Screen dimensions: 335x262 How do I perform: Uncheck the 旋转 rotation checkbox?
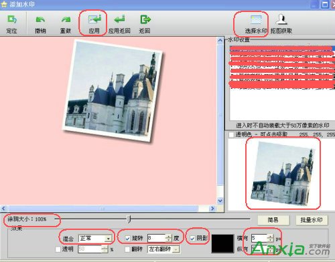tap(127, 239)
